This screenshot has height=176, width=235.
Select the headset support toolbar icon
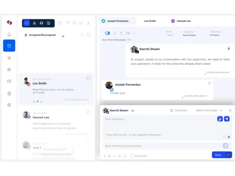[41, 23]
